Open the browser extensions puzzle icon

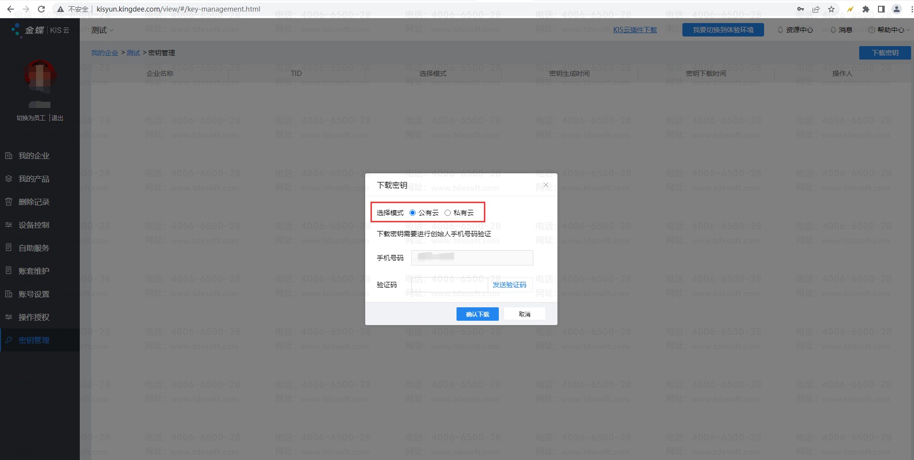click(866, 9)
